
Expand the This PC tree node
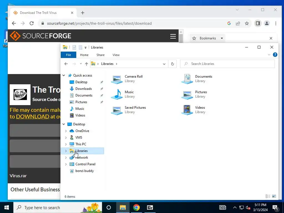tap(66, 144)
